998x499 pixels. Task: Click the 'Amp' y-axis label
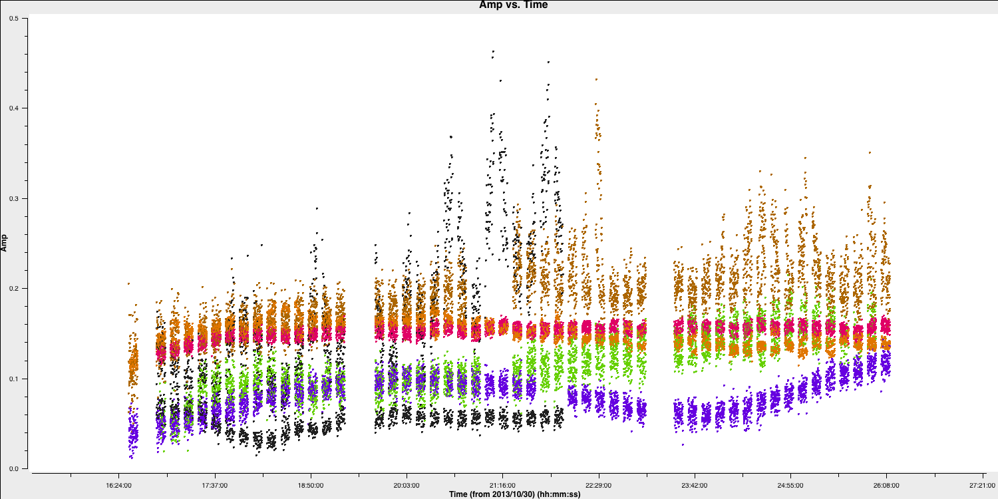(x=5, y=243)
